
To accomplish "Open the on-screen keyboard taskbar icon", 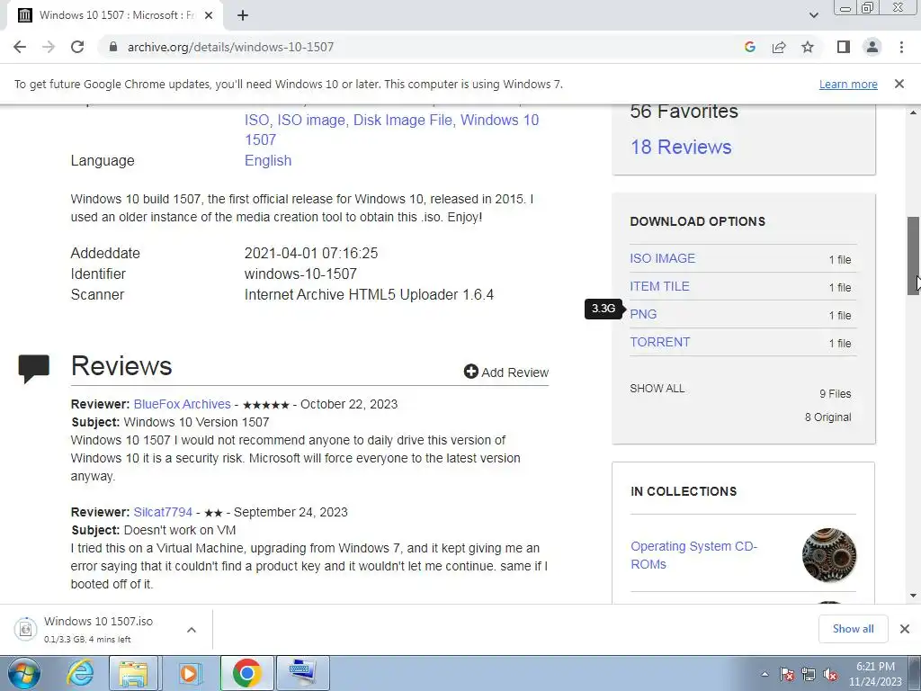I will [302, 673].
